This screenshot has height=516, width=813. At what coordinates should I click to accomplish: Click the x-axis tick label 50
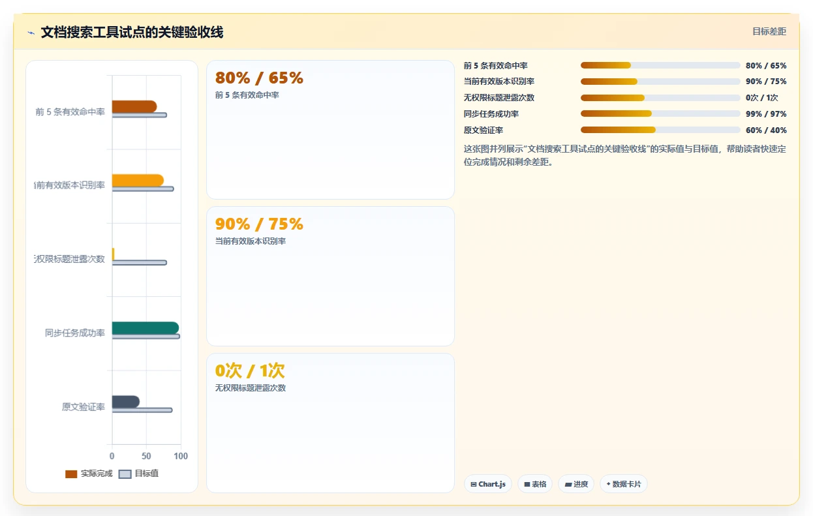tap(146, 456)
